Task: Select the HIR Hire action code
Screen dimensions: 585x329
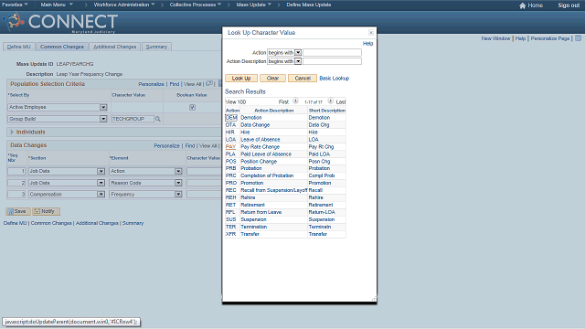Action: click(x=230, y=132)
